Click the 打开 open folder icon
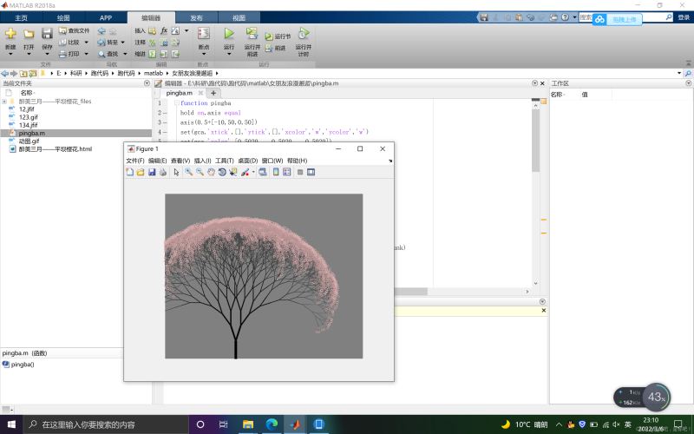Viewport: 694px width, 434px height. click(x=29, y=34)
